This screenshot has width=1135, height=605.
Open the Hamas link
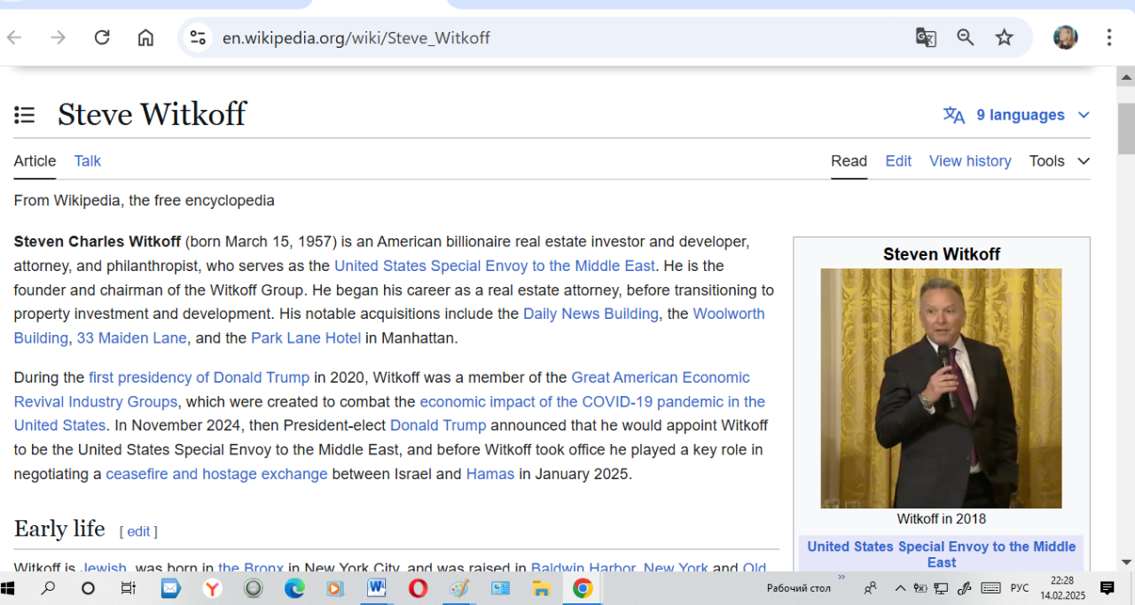(490, 474)
